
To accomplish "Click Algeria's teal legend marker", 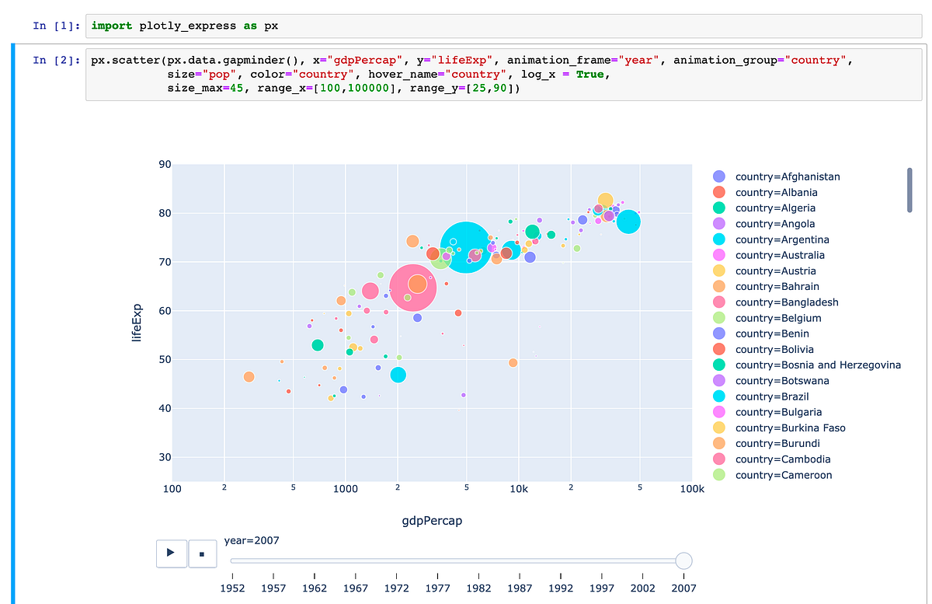I will [x=720, y=208].
